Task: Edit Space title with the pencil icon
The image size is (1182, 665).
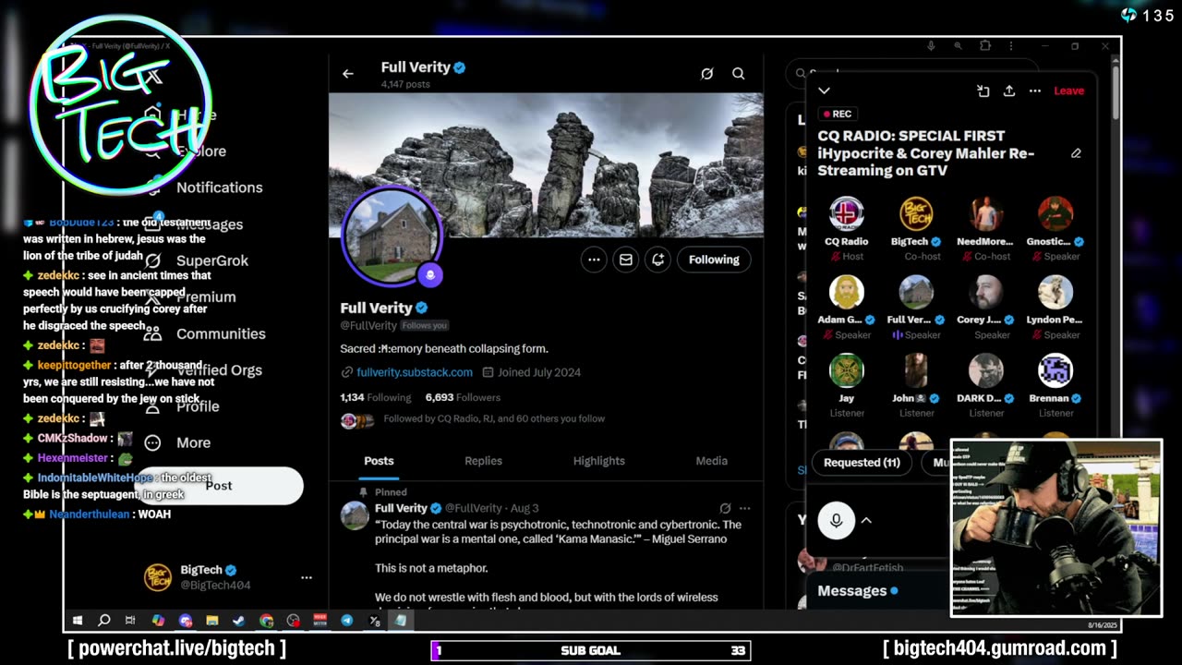Action: click(x=1076, y=153)
